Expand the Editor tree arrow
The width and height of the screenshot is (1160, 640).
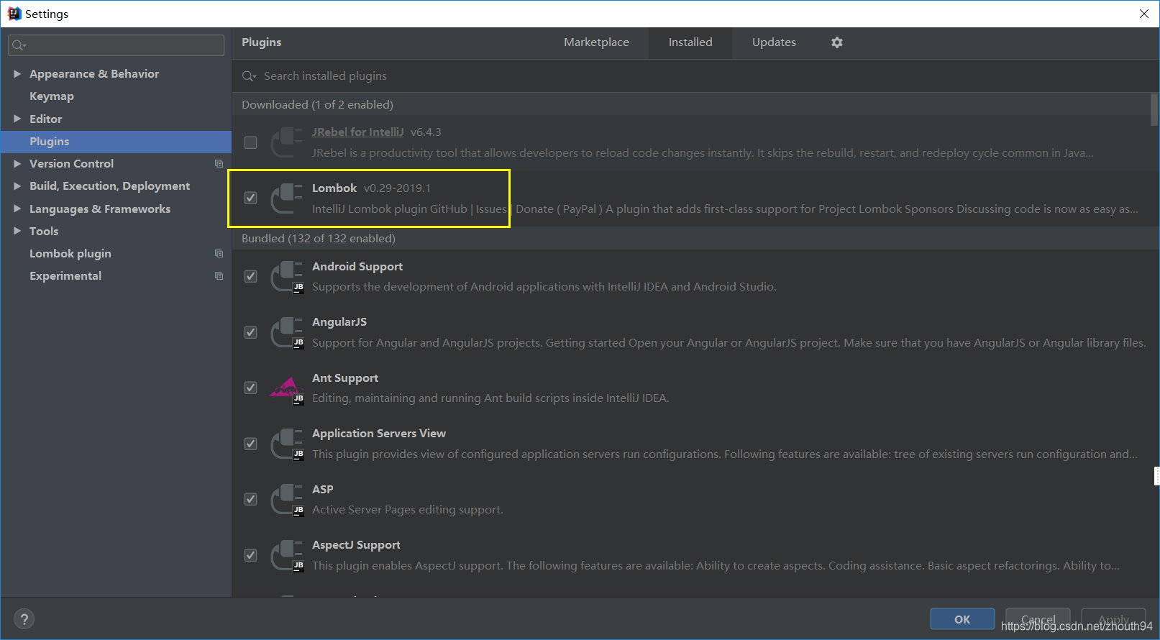click(17, 119)
